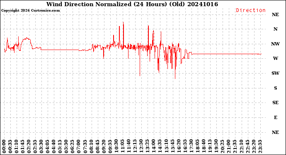The height and width of the screenshot is (155, 286).
Task: Click the '15:10' time axis label
Action: click(166, 146)
